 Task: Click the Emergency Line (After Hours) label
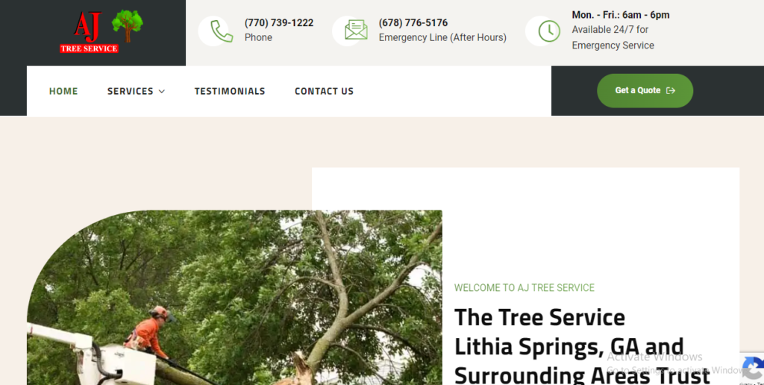click(x=442, y=37)
